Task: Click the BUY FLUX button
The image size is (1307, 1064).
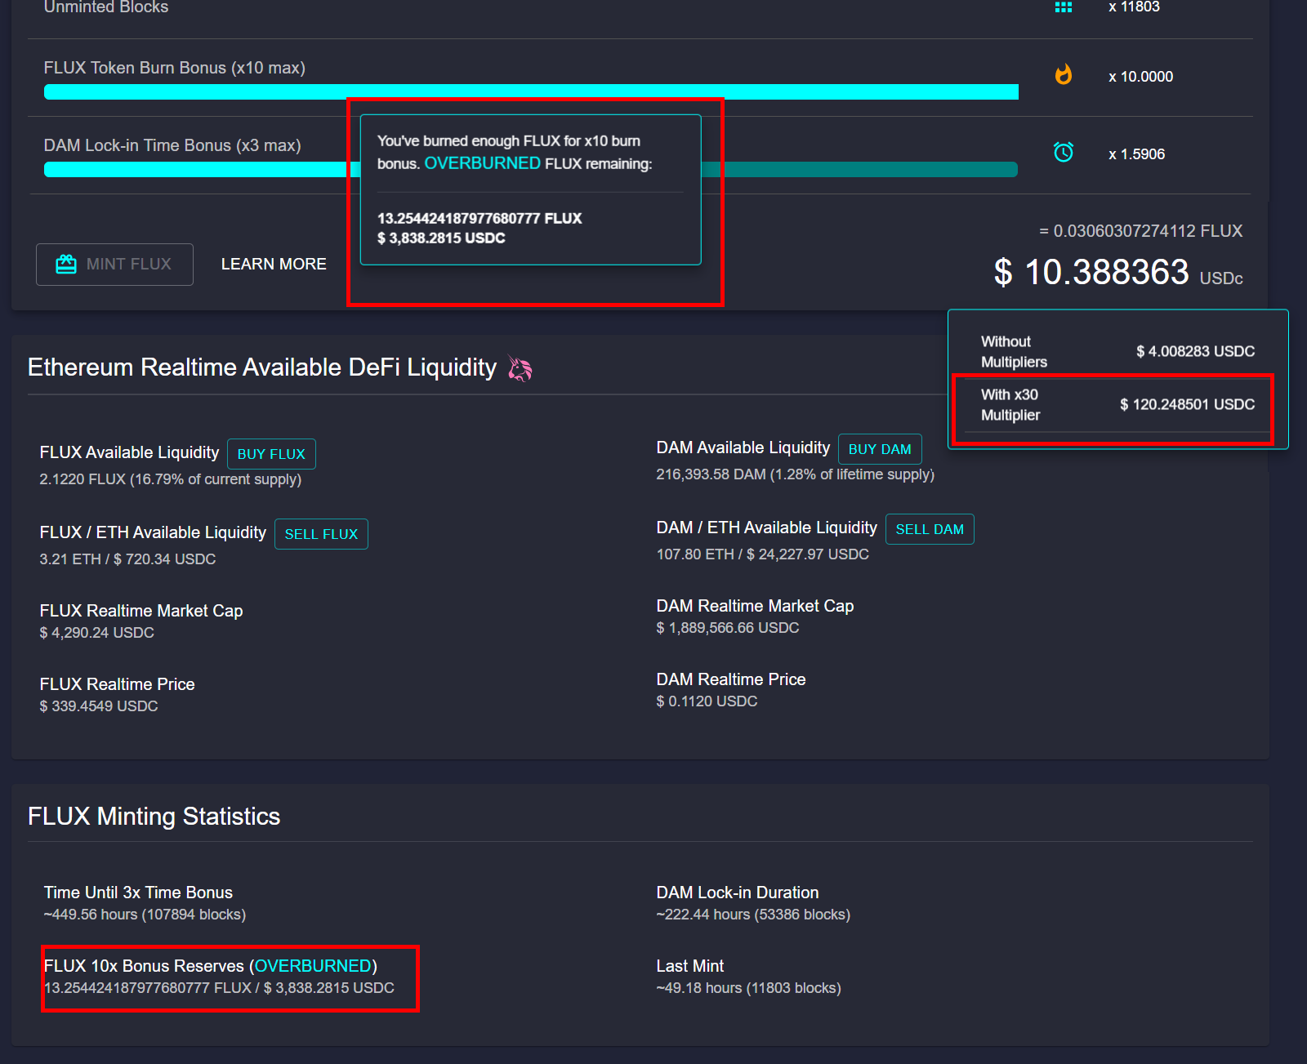Action: point(271,454)
